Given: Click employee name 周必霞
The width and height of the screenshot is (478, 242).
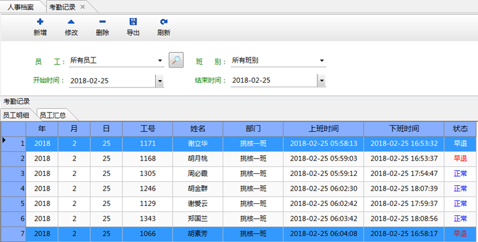Looking at the screenshot, I should tap(198, 173).
